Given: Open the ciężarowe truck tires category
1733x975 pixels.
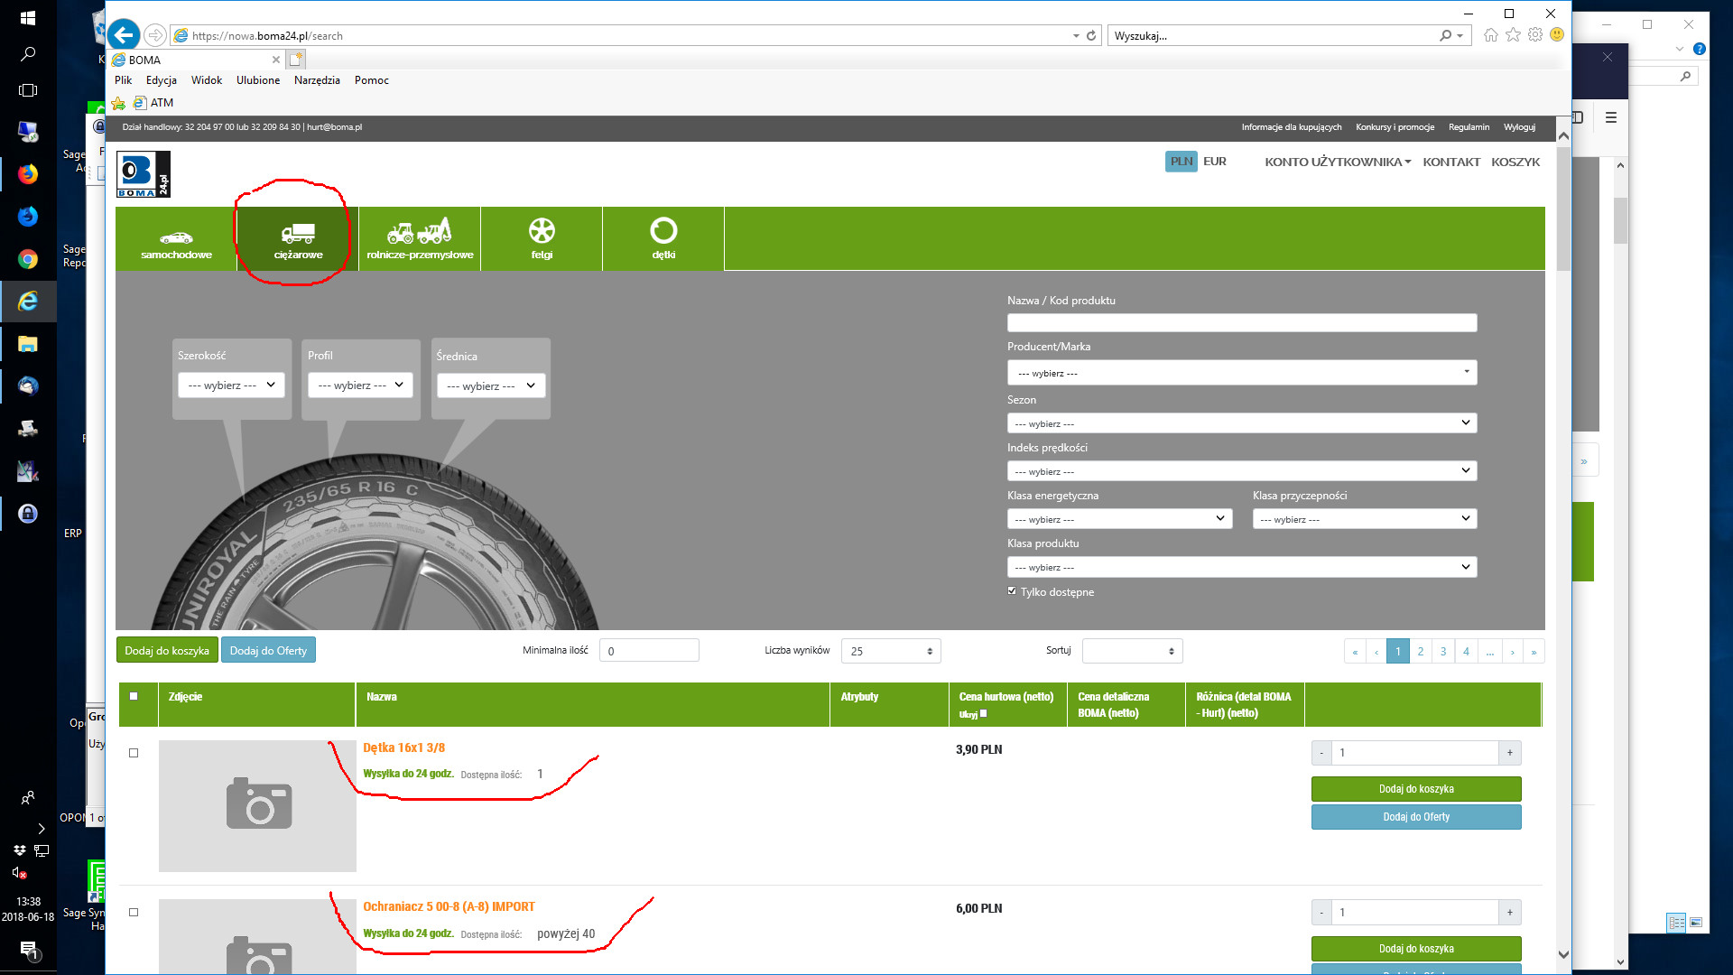Looking at the screenshot, I should tap(298, 239).
